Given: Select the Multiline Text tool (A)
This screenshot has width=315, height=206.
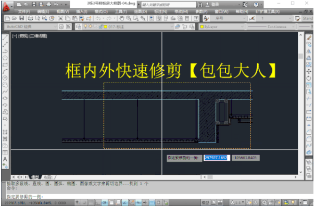Looking at the screenshot, I should coord(5,159).
